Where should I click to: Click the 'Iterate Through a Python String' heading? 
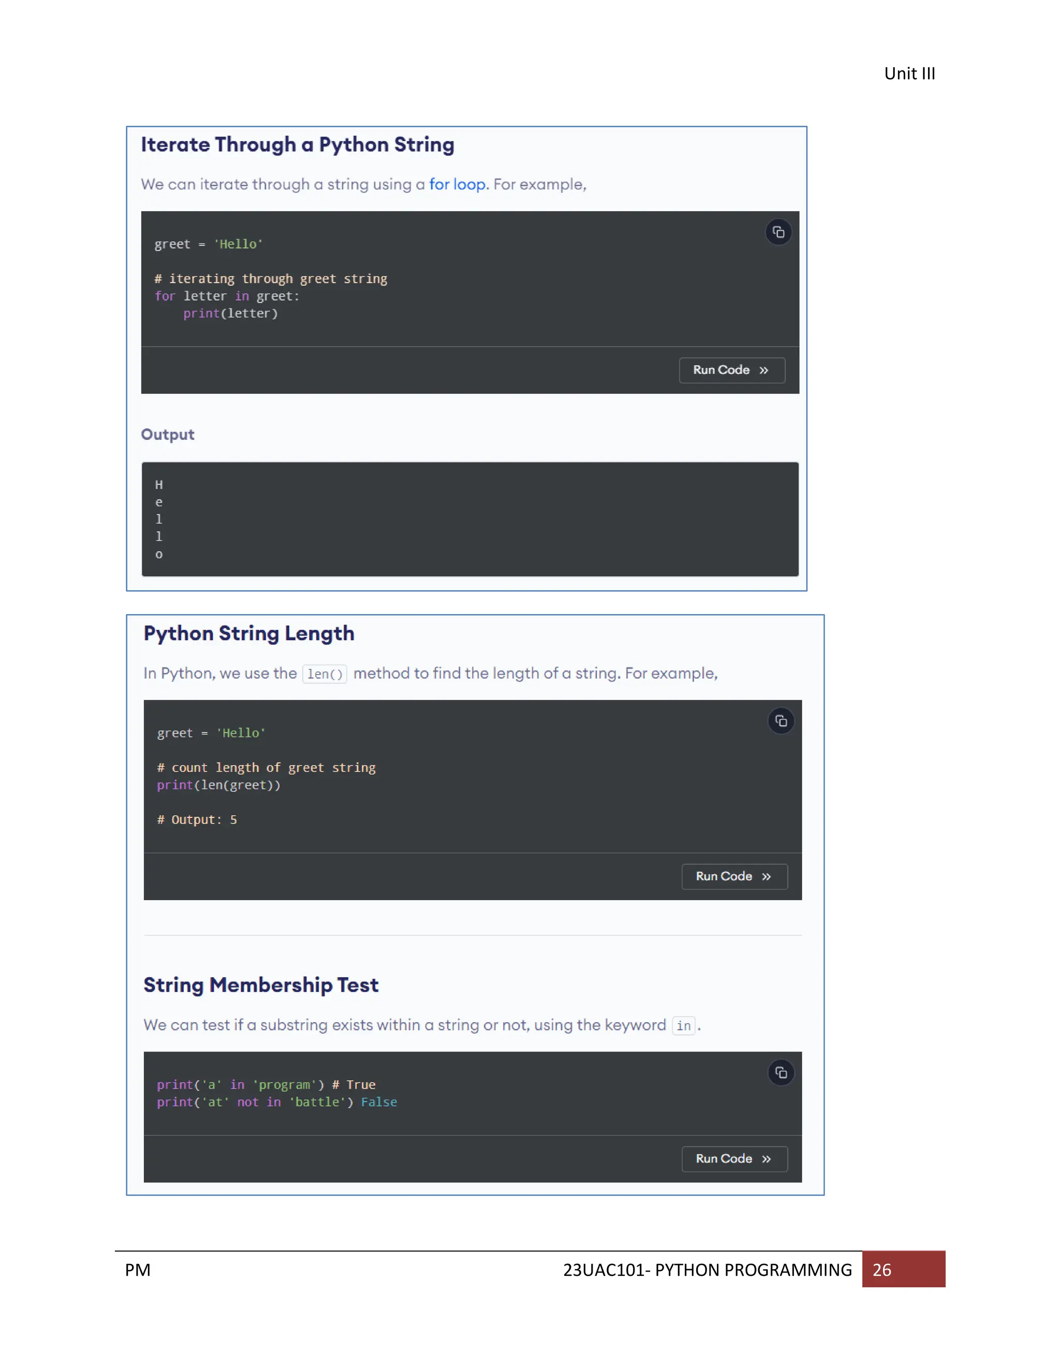298,145
